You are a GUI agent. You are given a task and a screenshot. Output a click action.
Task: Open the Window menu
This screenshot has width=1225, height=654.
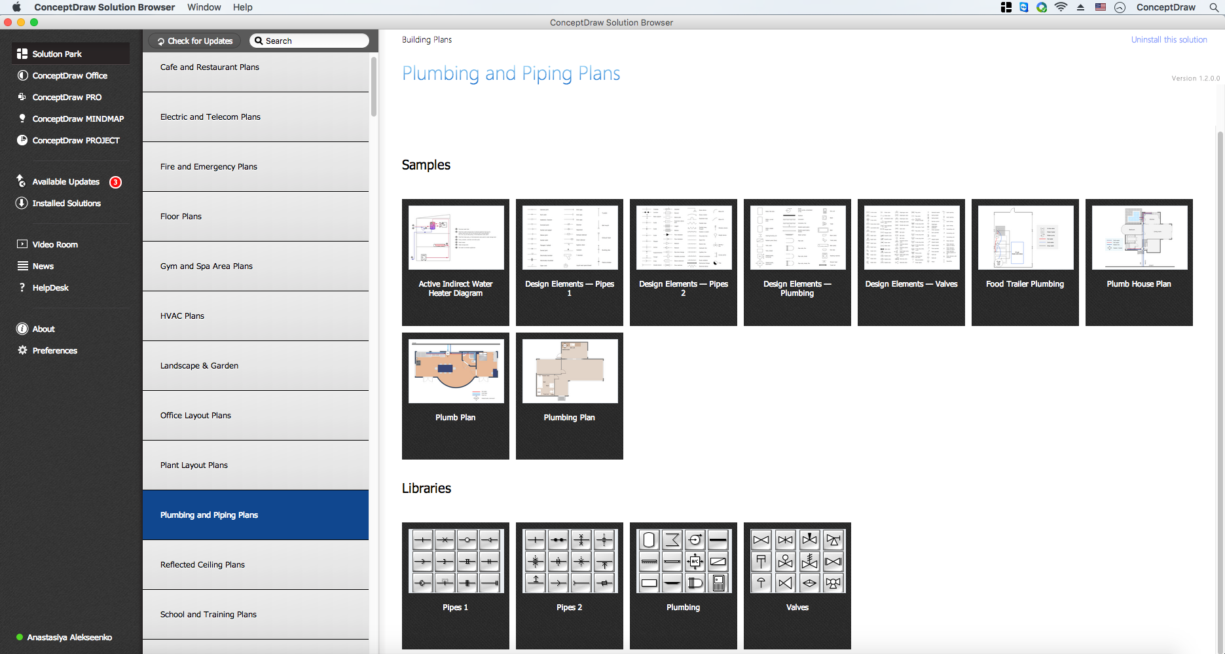[204, 7]
